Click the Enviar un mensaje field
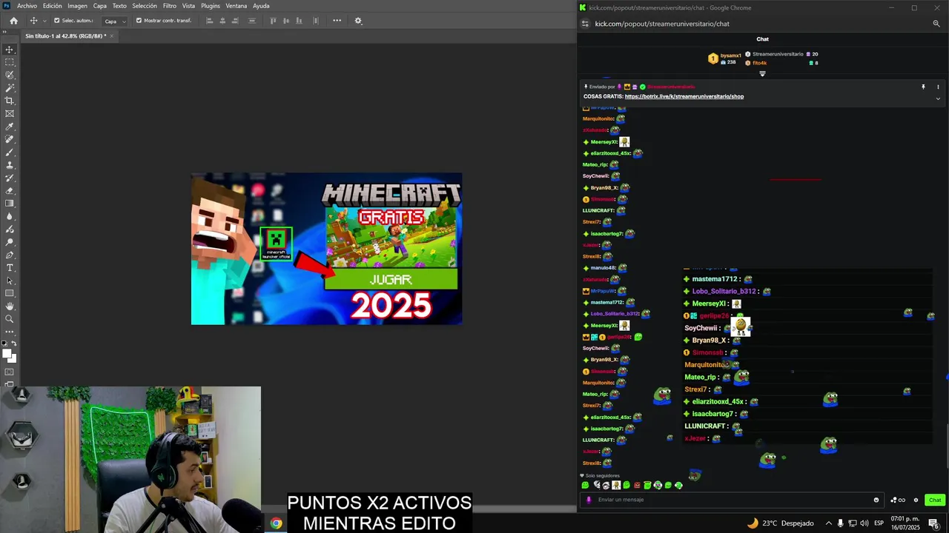This screenshot has width=949, height=533. click(730, 500)
